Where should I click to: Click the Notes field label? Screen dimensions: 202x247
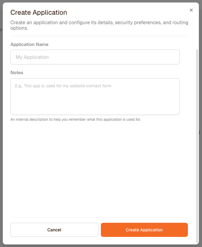click(17, 73)
